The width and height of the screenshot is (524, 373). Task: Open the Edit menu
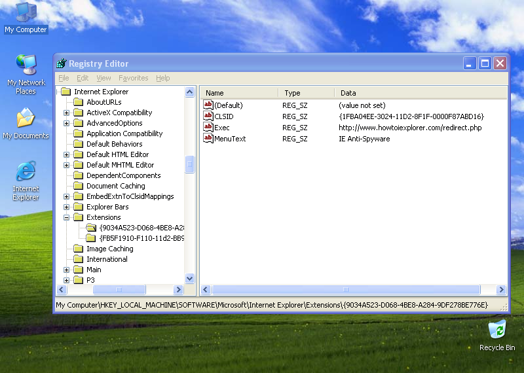coord(83,78)
